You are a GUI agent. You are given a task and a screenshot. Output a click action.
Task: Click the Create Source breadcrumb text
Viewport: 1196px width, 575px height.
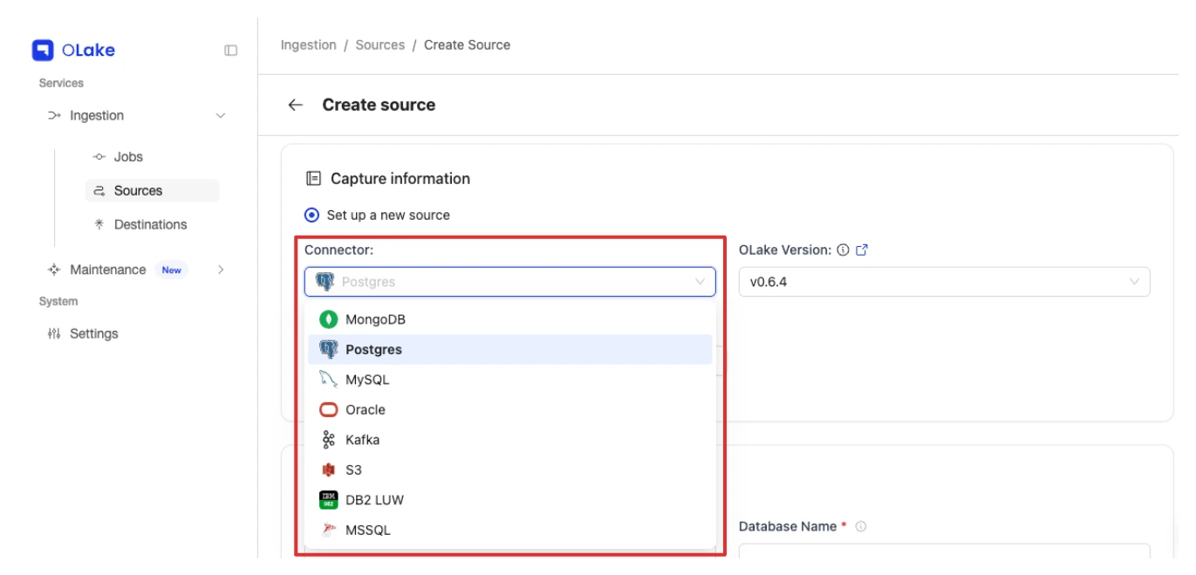tap(467, 45)
